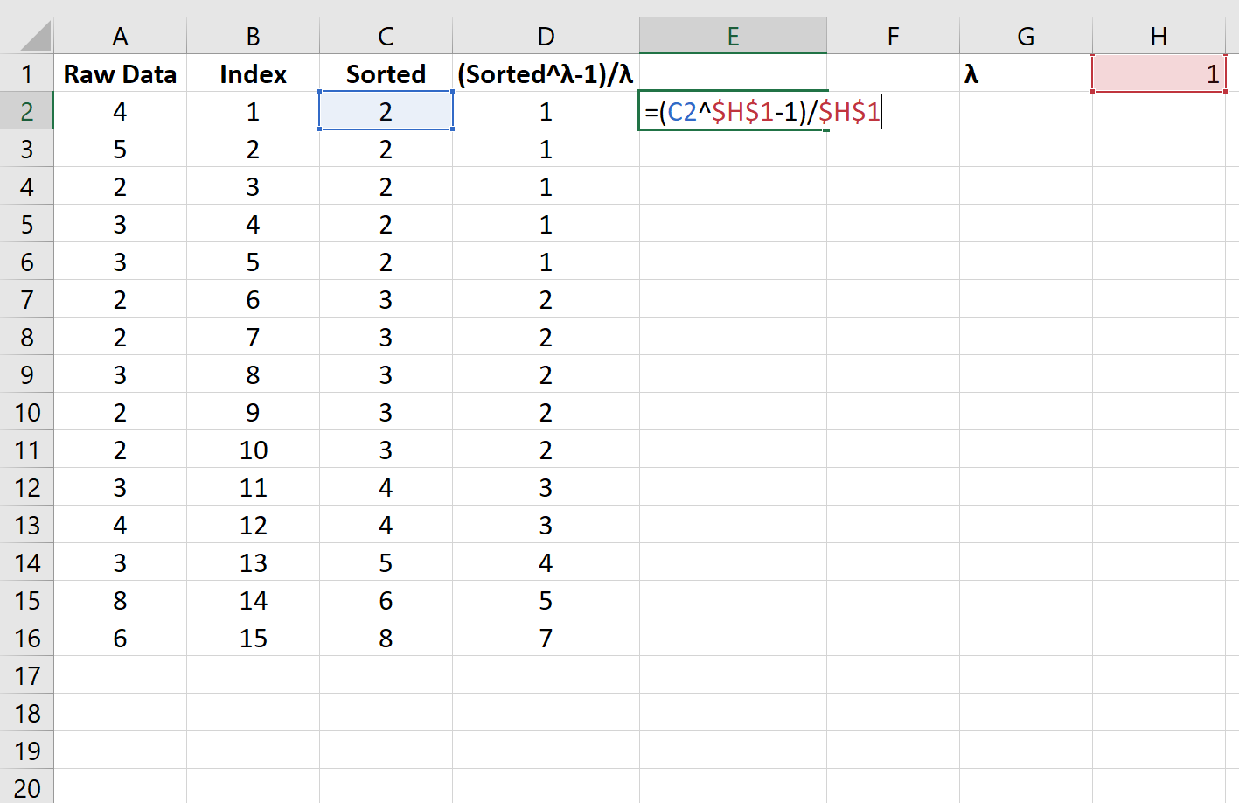The height and width of the screenshot is (803, 1239).
Task: Click the (Sorted^λ-1)/λ header cell
Action: coord(545,73)
